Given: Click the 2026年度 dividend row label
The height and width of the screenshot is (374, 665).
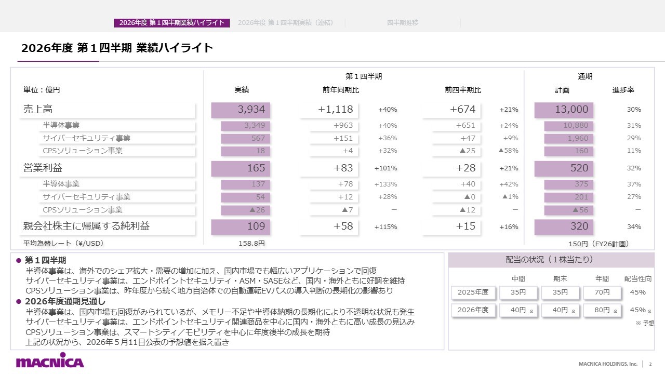Looking at the screenshot, I should [x=473, y=310].
